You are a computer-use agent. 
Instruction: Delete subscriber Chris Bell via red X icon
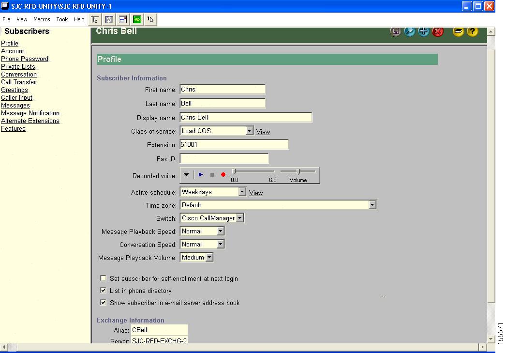[438, 31]
